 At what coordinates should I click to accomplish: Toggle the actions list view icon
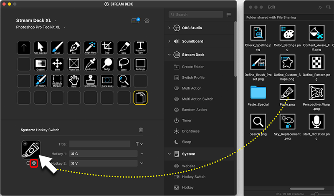228,15
